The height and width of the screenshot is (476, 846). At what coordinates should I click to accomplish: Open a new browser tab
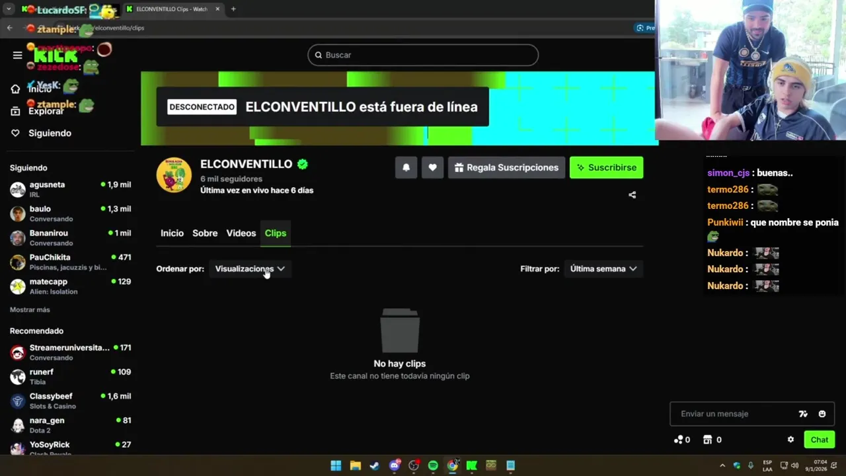tap(233, 9)
